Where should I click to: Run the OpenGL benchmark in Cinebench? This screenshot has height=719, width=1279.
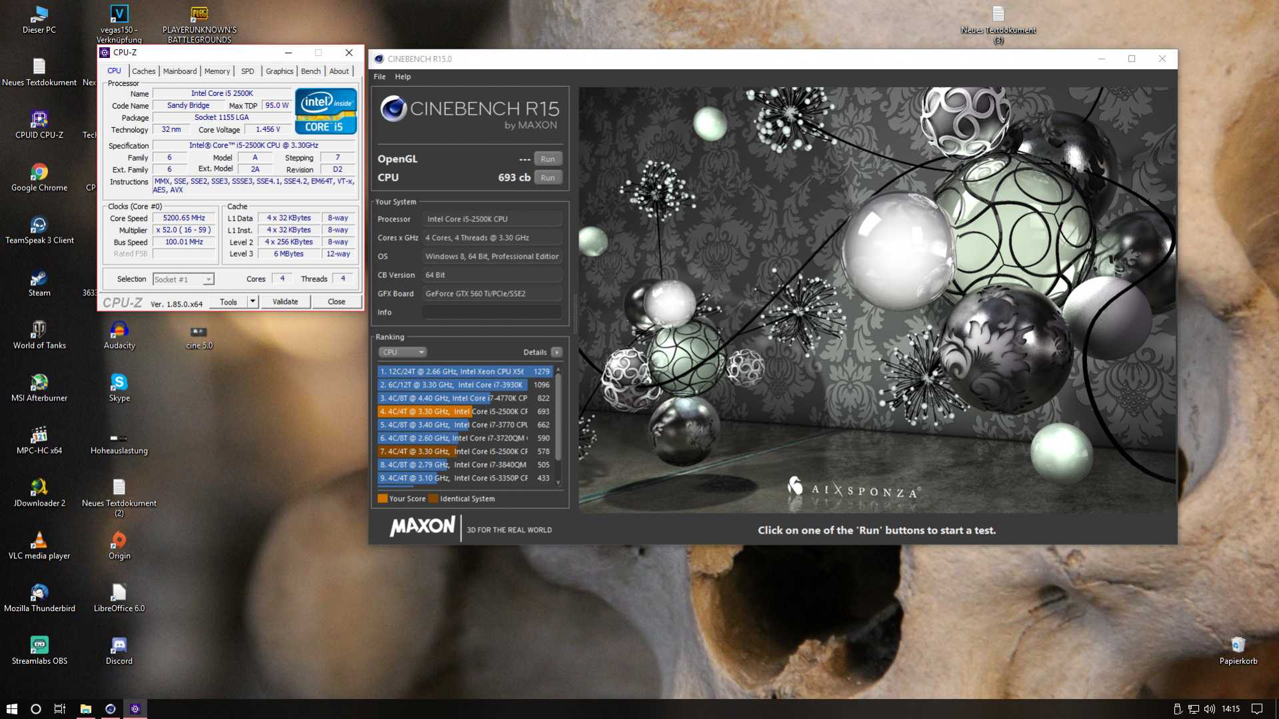tap(548, 159)
